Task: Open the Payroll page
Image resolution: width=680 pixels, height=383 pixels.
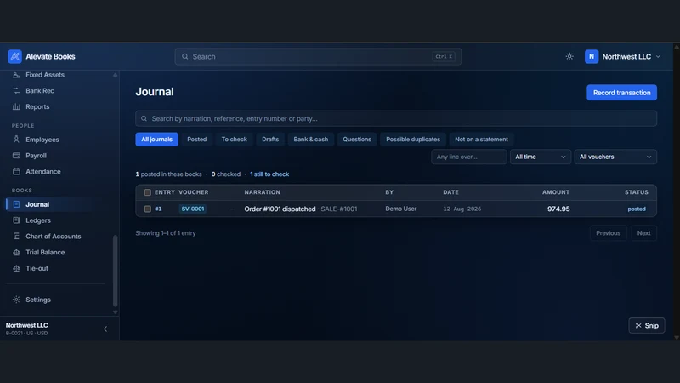Action: [36, 156]
